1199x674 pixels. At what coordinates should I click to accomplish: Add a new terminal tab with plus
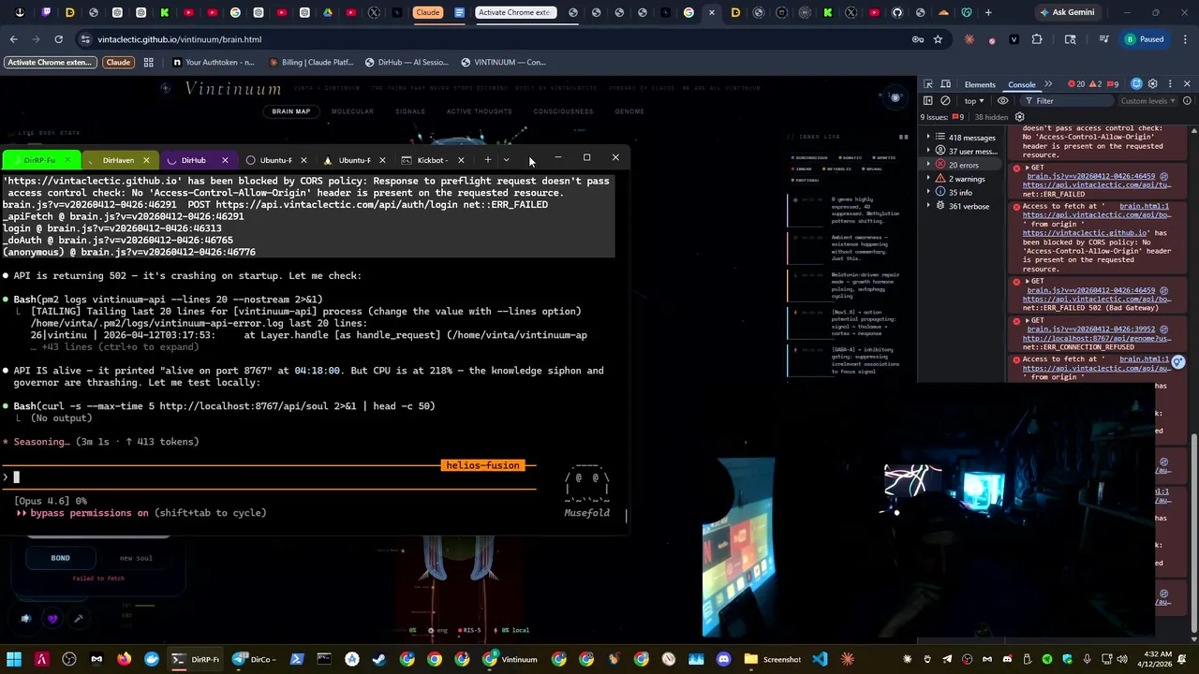(x=488, y=160)
